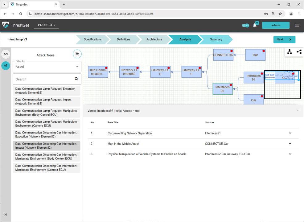This screenshot has height=222, width=304.
Task: Open the notifications bell
Action: click(255, 25)
